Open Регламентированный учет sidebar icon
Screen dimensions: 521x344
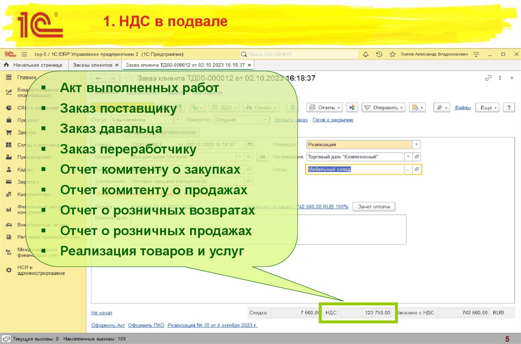pos(9,237)
